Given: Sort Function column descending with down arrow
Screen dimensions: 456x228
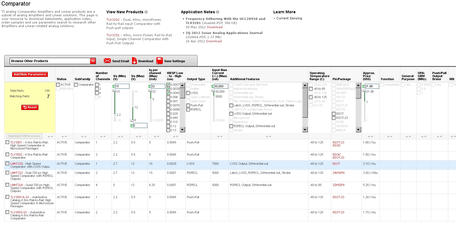Looking at the screenshot, I should pyautogui.click(x=391, y=137).
